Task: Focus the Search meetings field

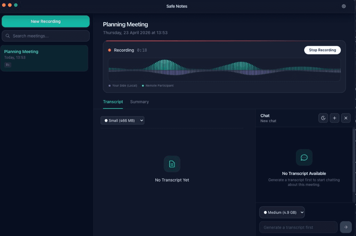Action: pos(46,36)
